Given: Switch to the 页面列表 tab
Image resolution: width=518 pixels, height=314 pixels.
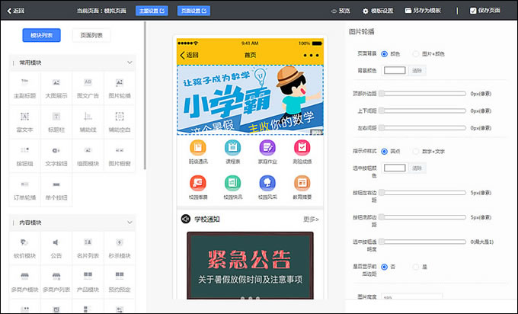Looking at the screenshot, I should [91, 35].
